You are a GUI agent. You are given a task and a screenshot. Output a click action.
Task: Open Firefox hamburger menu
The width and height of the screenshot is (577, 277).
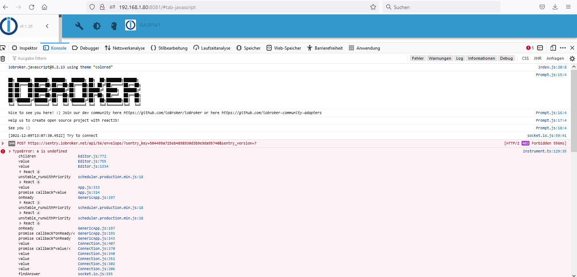tap(568, 7)
